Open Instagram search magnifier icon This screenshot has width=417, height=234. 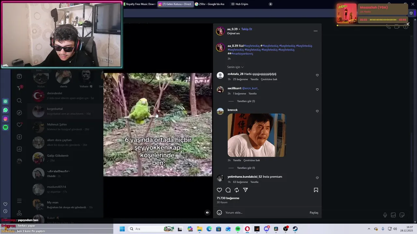pyautogui.click(x=19, y=101)
